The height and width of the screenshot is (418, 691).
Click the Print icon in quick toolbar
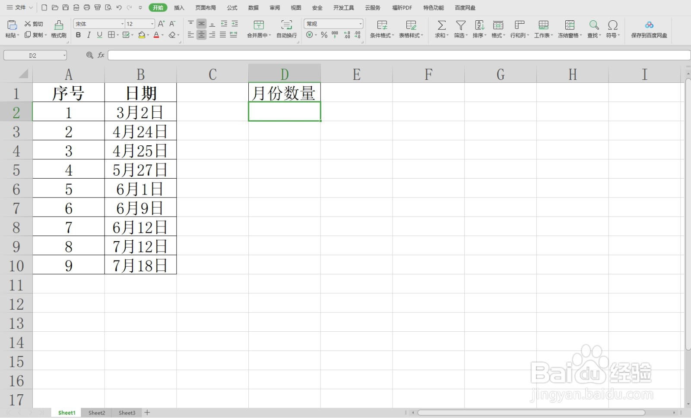pyautogui.click(x=87, y=8)
